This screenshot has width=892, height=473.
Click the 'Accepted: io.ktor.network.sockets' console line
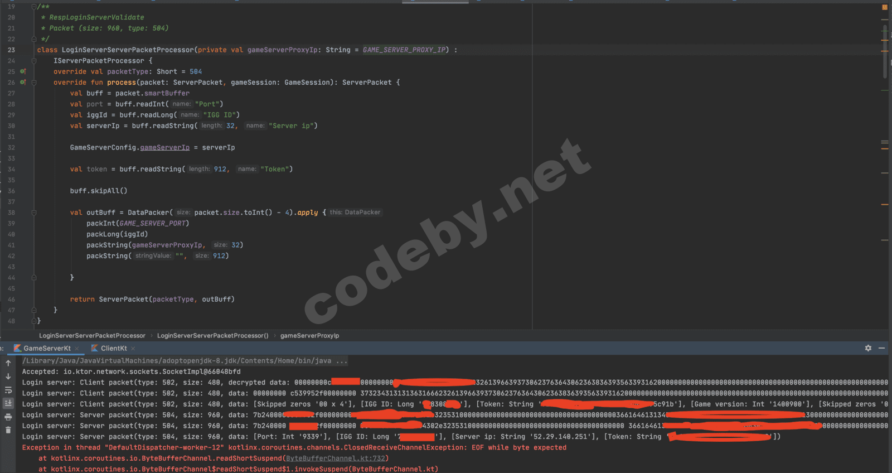[x=132, y=371]
